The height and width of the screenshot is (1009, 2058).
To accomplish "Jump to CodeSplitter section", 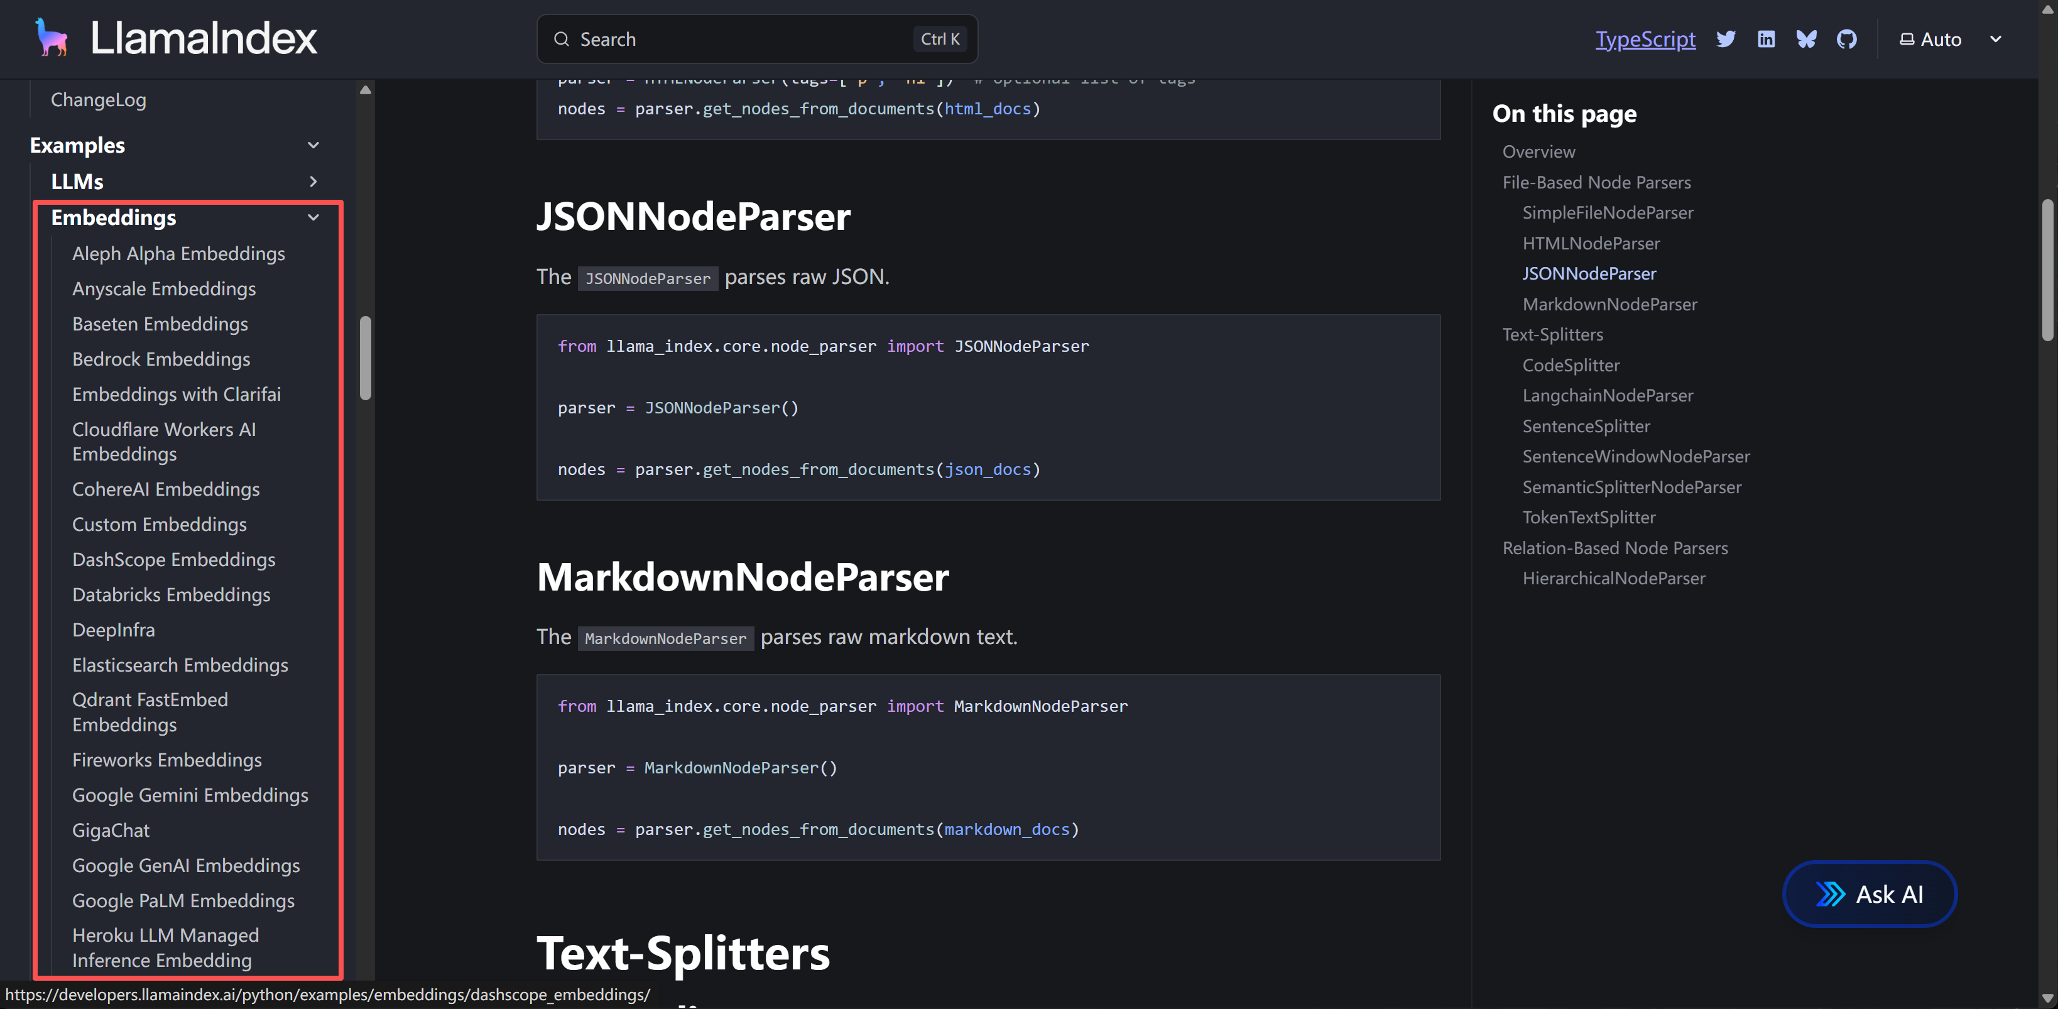I will (x=1571, y=365).
